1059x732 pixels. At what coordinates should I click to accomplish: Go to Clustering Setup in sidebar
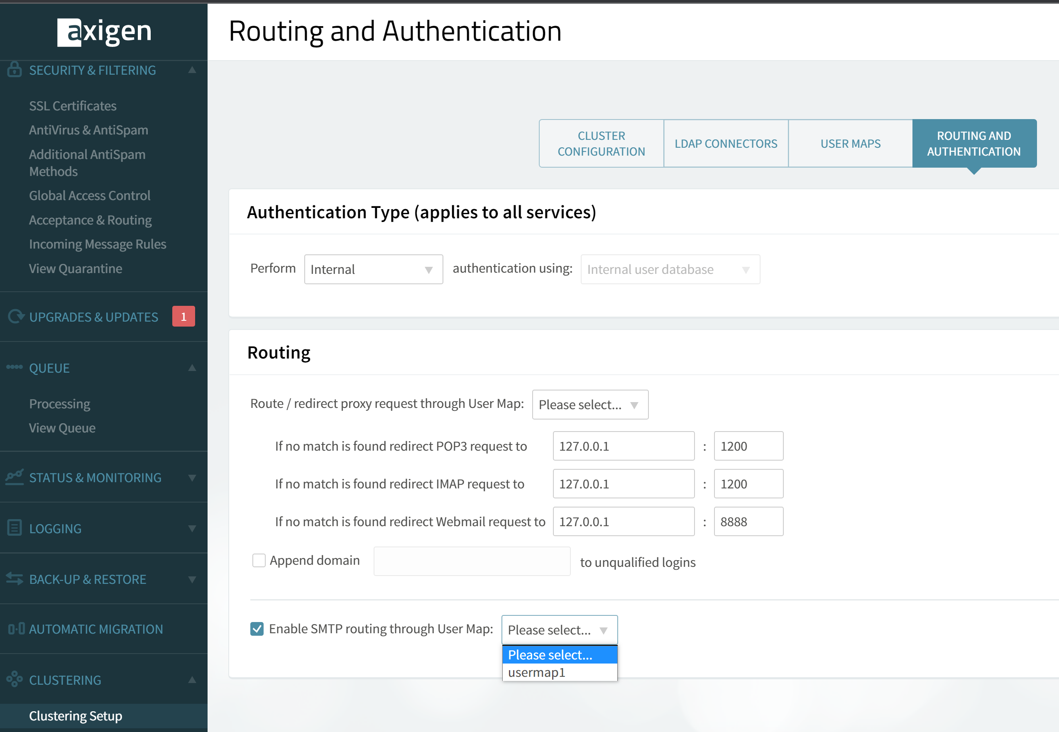[75, 715]
